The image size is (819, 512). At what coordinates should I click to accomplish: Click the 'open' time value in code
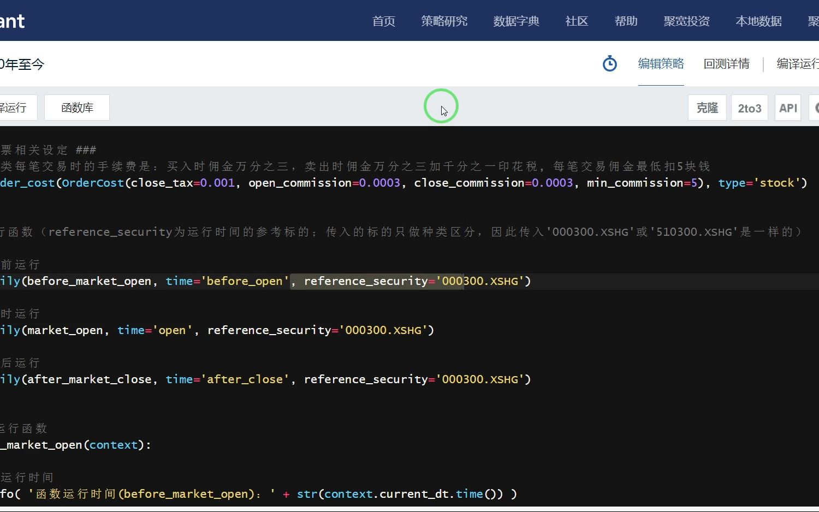click(172, 330)
